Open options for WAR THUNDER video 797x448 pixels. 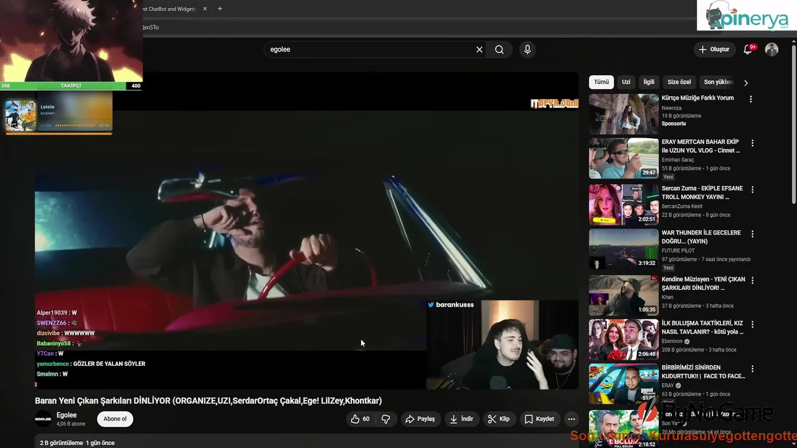pyautogui.click(x=752, y=234)
